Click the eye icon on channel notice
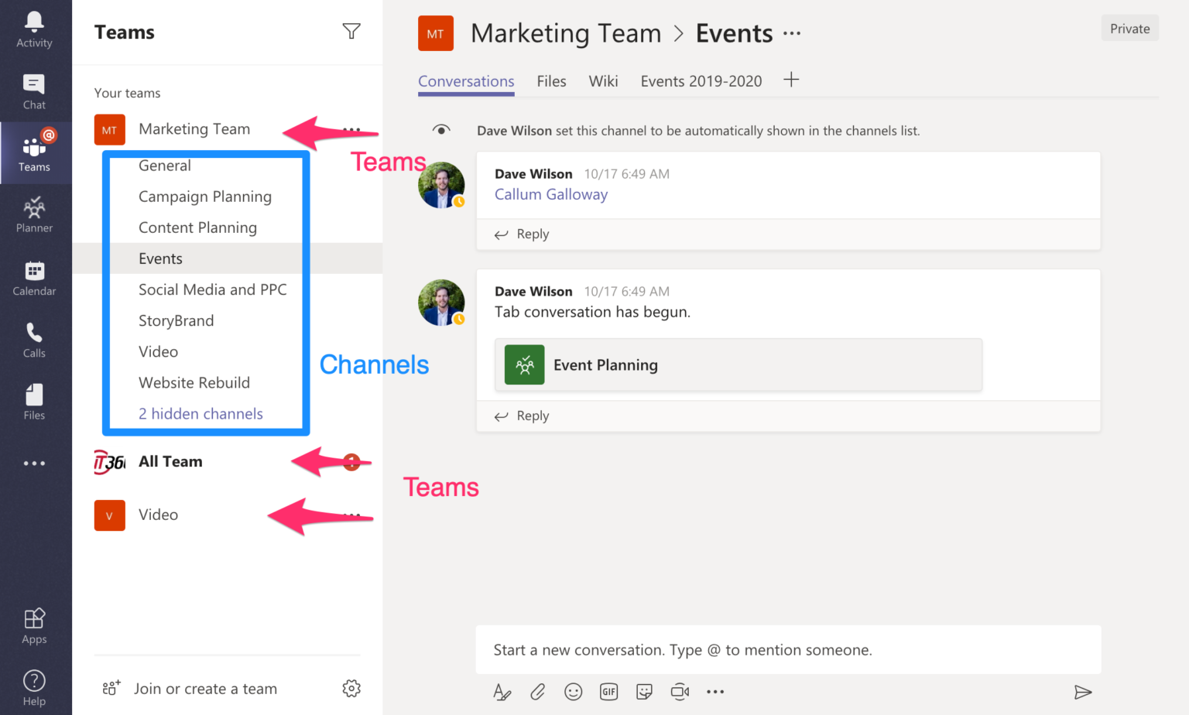 click(x=441, y=130)
